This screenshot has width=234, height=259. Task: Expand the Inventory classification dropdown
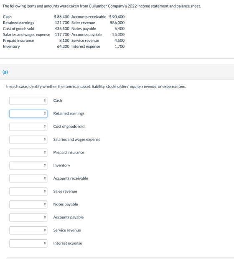coord(28,166)
